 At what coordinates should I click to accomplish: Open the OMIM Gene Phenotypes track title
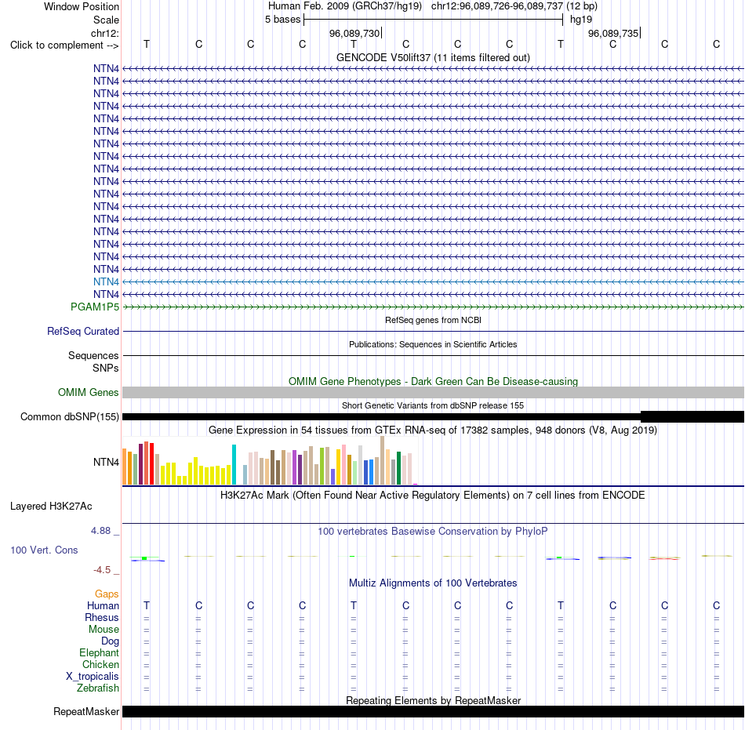click(x=433, y=381)
